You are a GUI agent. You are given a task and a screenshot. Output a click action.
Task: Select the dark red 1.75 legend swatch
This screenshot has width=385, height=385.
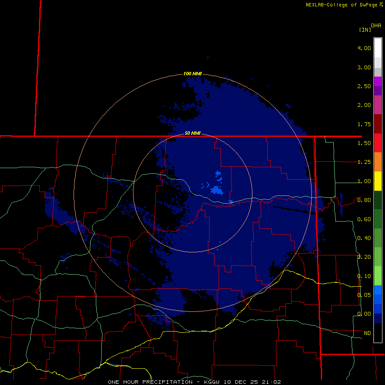tap(378, 124)
